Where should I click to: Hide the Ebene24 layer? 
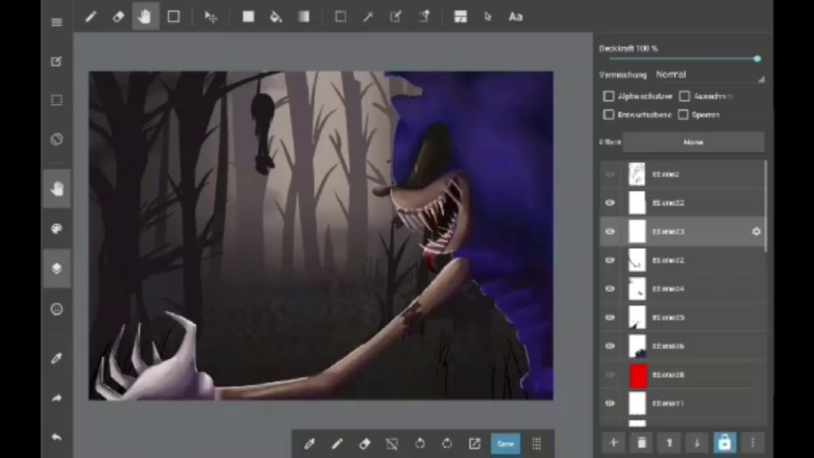coord(610,289)
